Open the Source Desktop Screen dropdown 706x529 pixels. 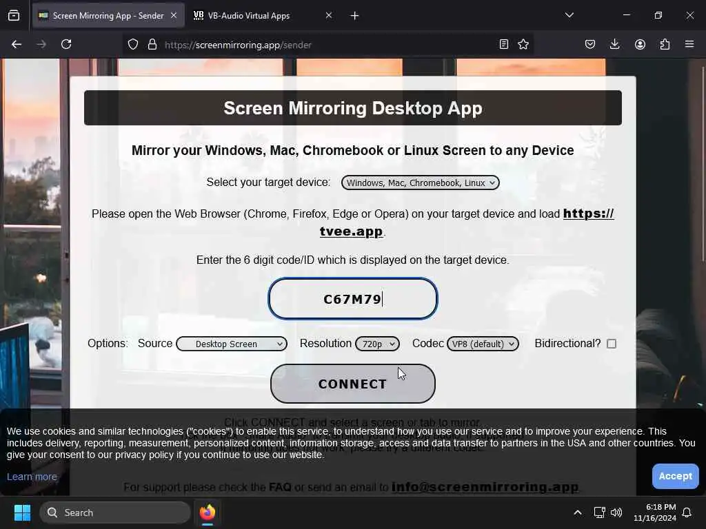pyautogui.click(x=232, y=344)
